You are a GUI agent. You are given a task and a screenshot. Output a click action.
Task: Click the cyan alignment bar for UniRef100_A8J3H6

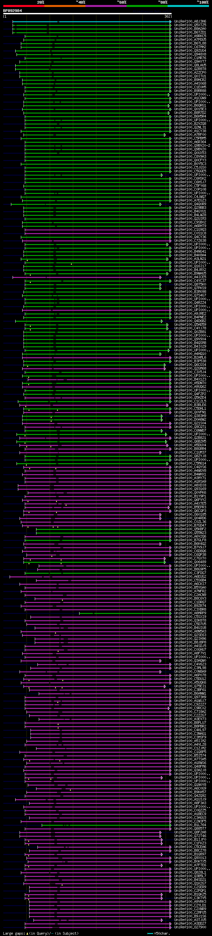[92, 22]
